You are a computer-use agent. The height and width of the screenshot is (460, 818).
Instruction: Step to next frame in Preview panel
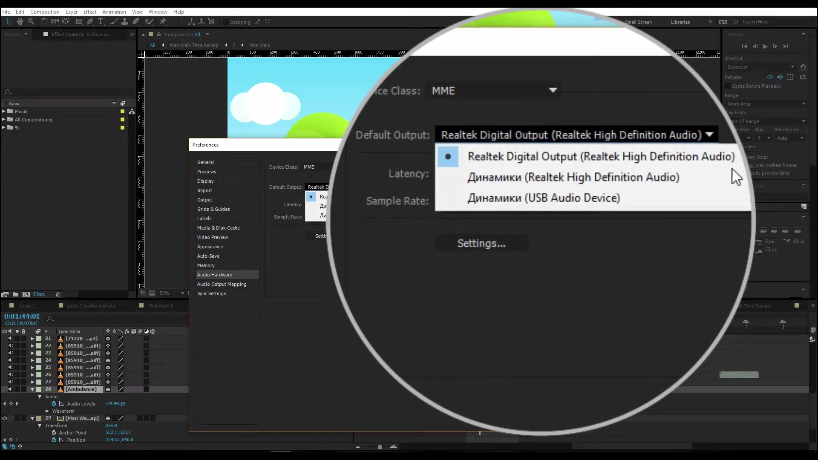pyautogui.click(x=775, y=46)
